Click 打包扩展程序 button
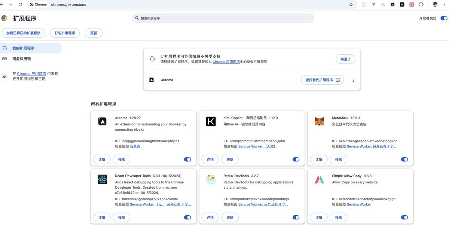449x225 pixels. click(x=65, y=33)
